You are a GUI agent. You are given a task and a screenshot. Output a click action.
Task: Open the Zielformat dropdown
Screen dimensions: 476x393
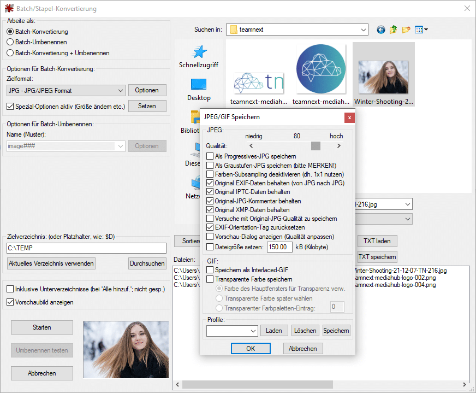coord(121,90)
